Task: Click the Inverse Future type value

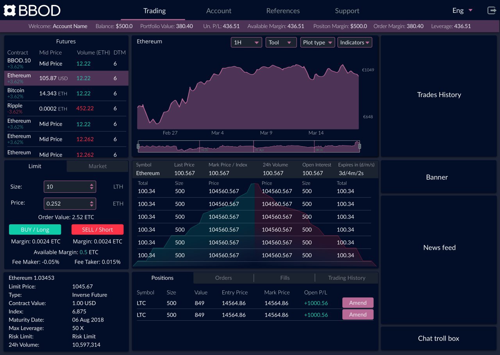Action: coord(89,295)
